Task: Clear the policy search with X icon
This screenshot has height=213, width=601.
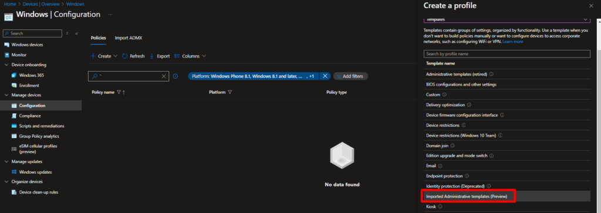Action: [x=164, y=76]
